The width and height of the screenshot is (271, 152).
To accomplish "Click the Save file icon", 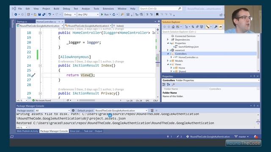I will (x=39, y=14).
